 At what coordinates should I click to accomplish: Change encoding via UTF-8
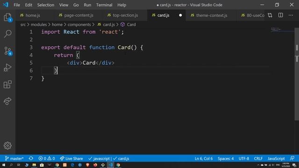pyautogui.click(x=244, y=159)
